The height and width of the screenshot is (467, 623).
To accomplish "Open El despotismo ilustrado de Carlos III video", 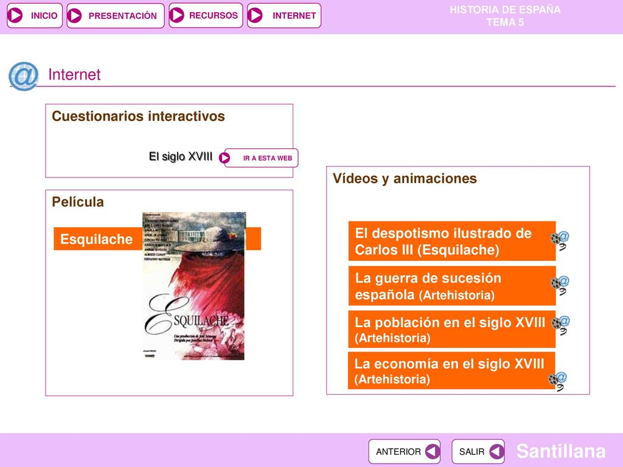I will 452,241.
